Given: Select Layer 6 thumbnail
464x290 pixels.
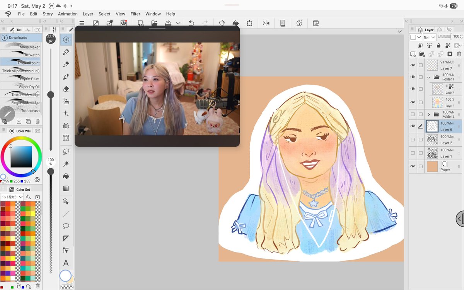Looking at the screenshot, I should click(432, 126).
